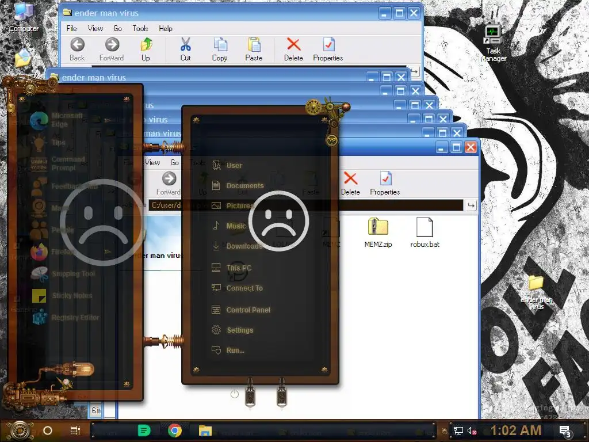Open Settings gear entry in start menu
589x442 pixels.
(x=232, y=330)
